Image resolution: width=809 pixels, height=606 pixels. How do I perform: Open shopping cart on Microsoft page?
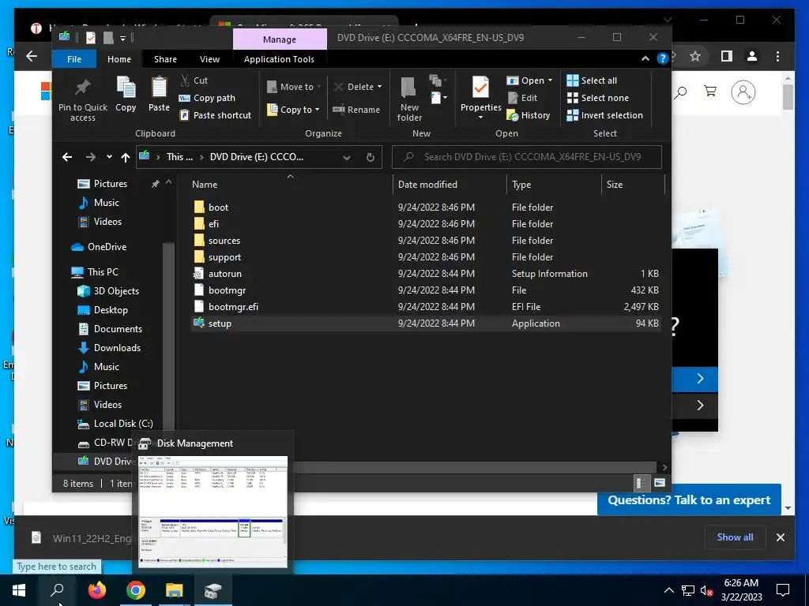click(x=710, y=92)
